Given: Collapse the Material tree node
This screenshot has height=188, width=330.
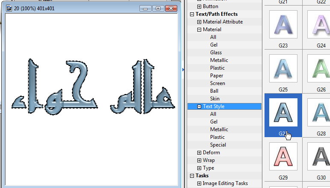Looking at the screenshot, I should coord(199,29).
